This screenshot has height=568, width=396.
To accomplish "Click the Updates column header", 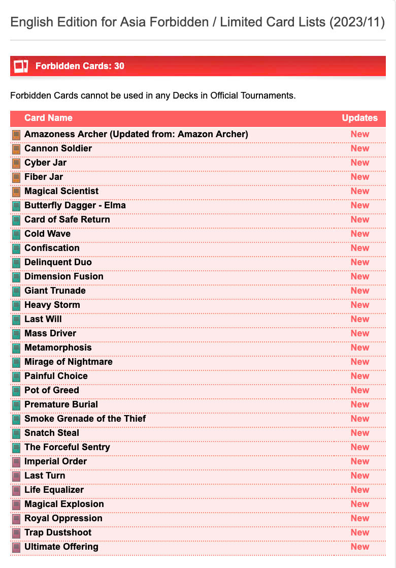I will pos(359,118).
